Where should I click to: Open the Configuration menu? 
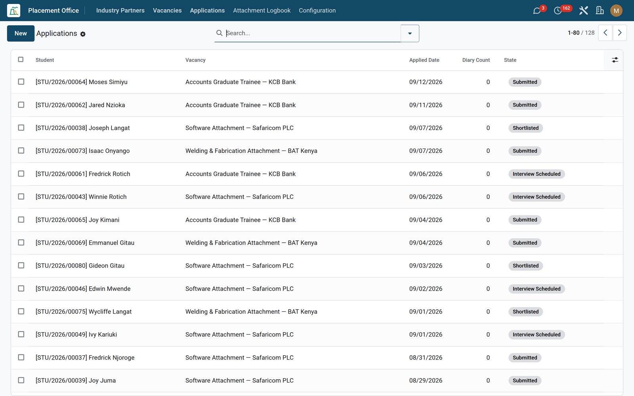317,11
